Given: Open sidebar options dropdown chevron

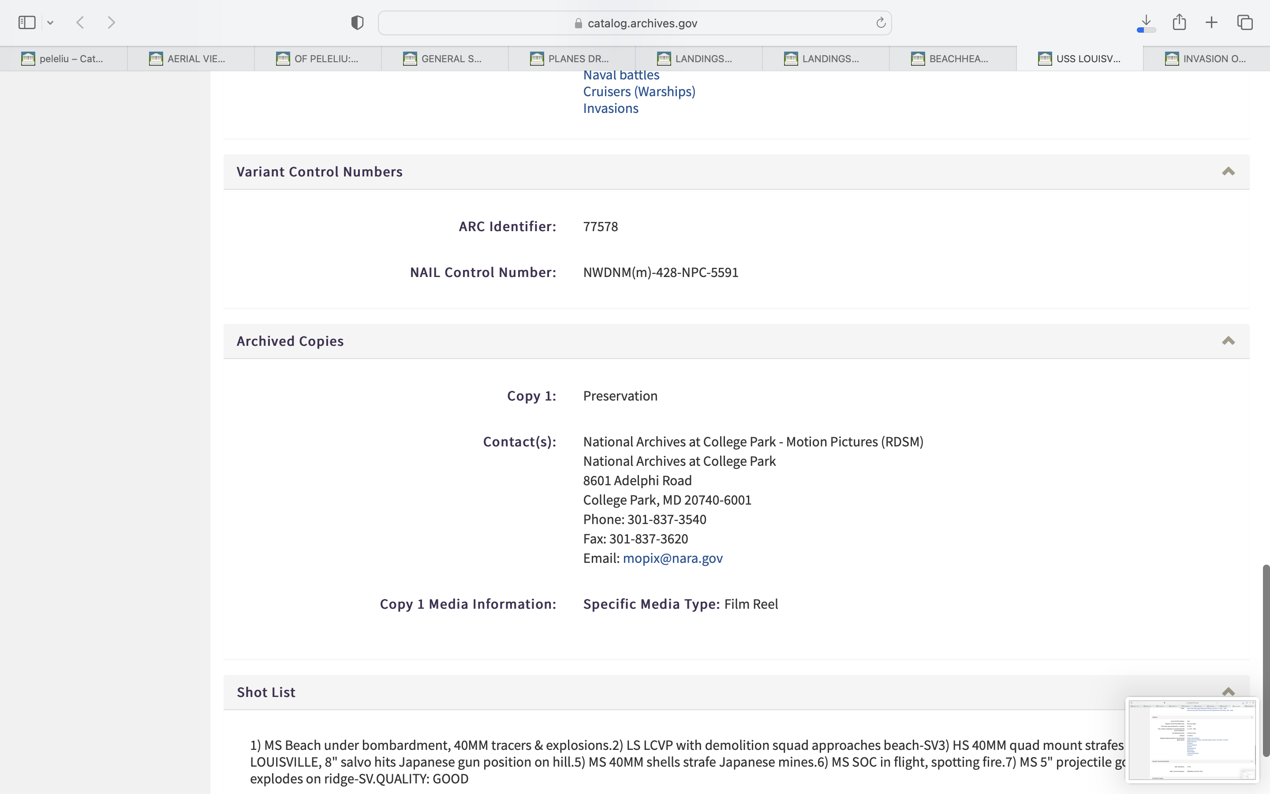Looking at the screenshot, I should pos(50,22).
